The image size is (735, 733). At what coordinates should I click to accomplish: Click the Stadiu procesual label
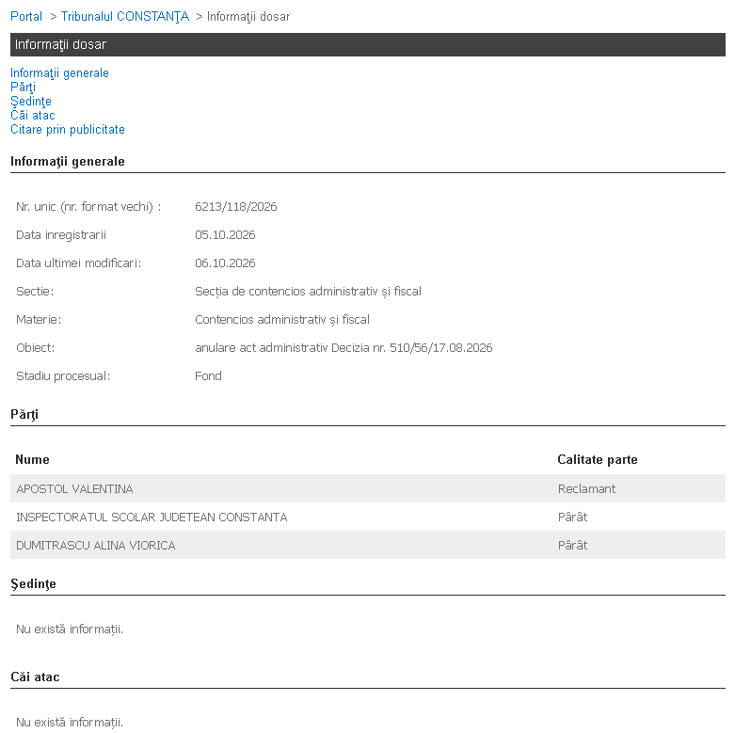point(63,375)
